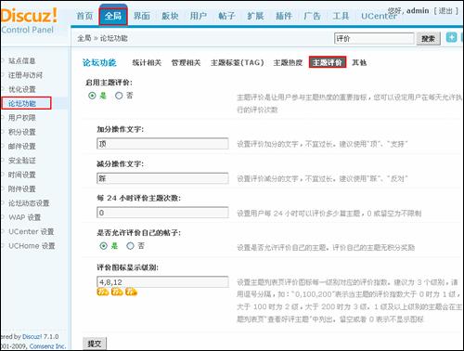Select 是 for 启用主题评价
The width and height of the screenshot is (464, 351).
coord(92,96)
